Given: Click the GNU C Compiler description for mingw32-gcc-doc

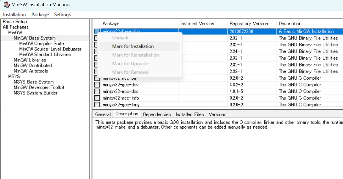Looking at the screenshot, I should 300,91.
